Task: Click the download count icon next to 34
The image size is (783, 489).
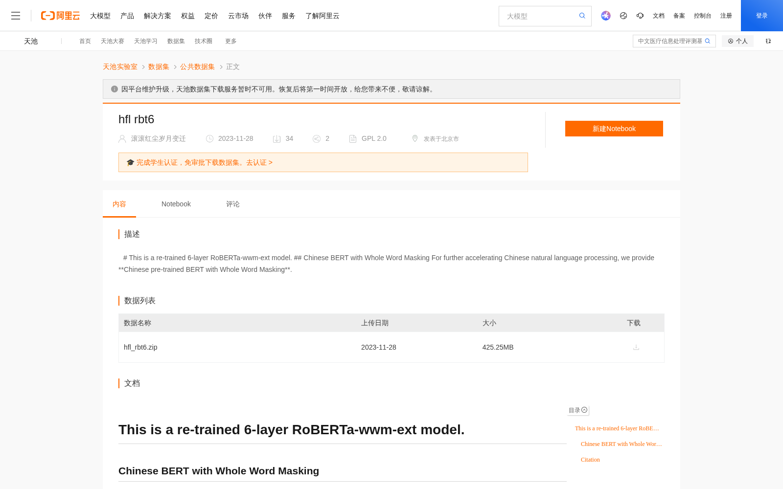Action: point(276,139)
